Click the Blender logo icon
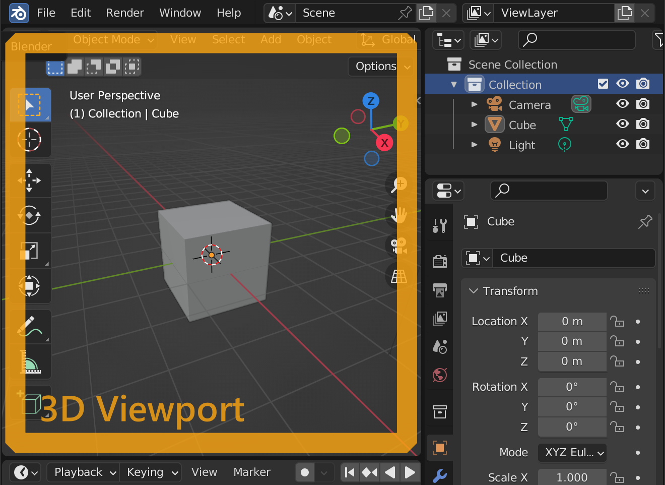Viewport: 665px width, 485px height. click(19, 13)
